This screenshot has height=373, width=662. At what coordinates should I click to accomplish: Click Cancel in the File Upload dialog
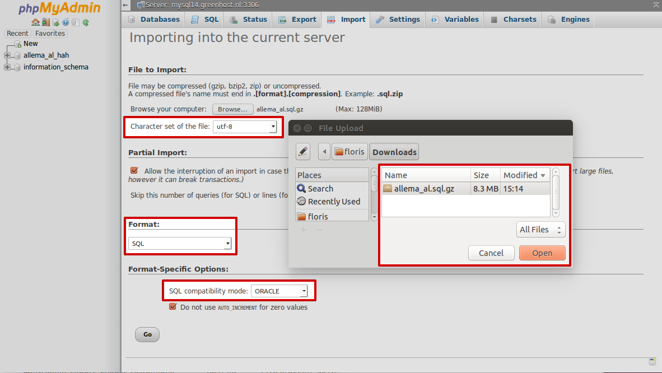pyautogui.click(x=491, y=253)
